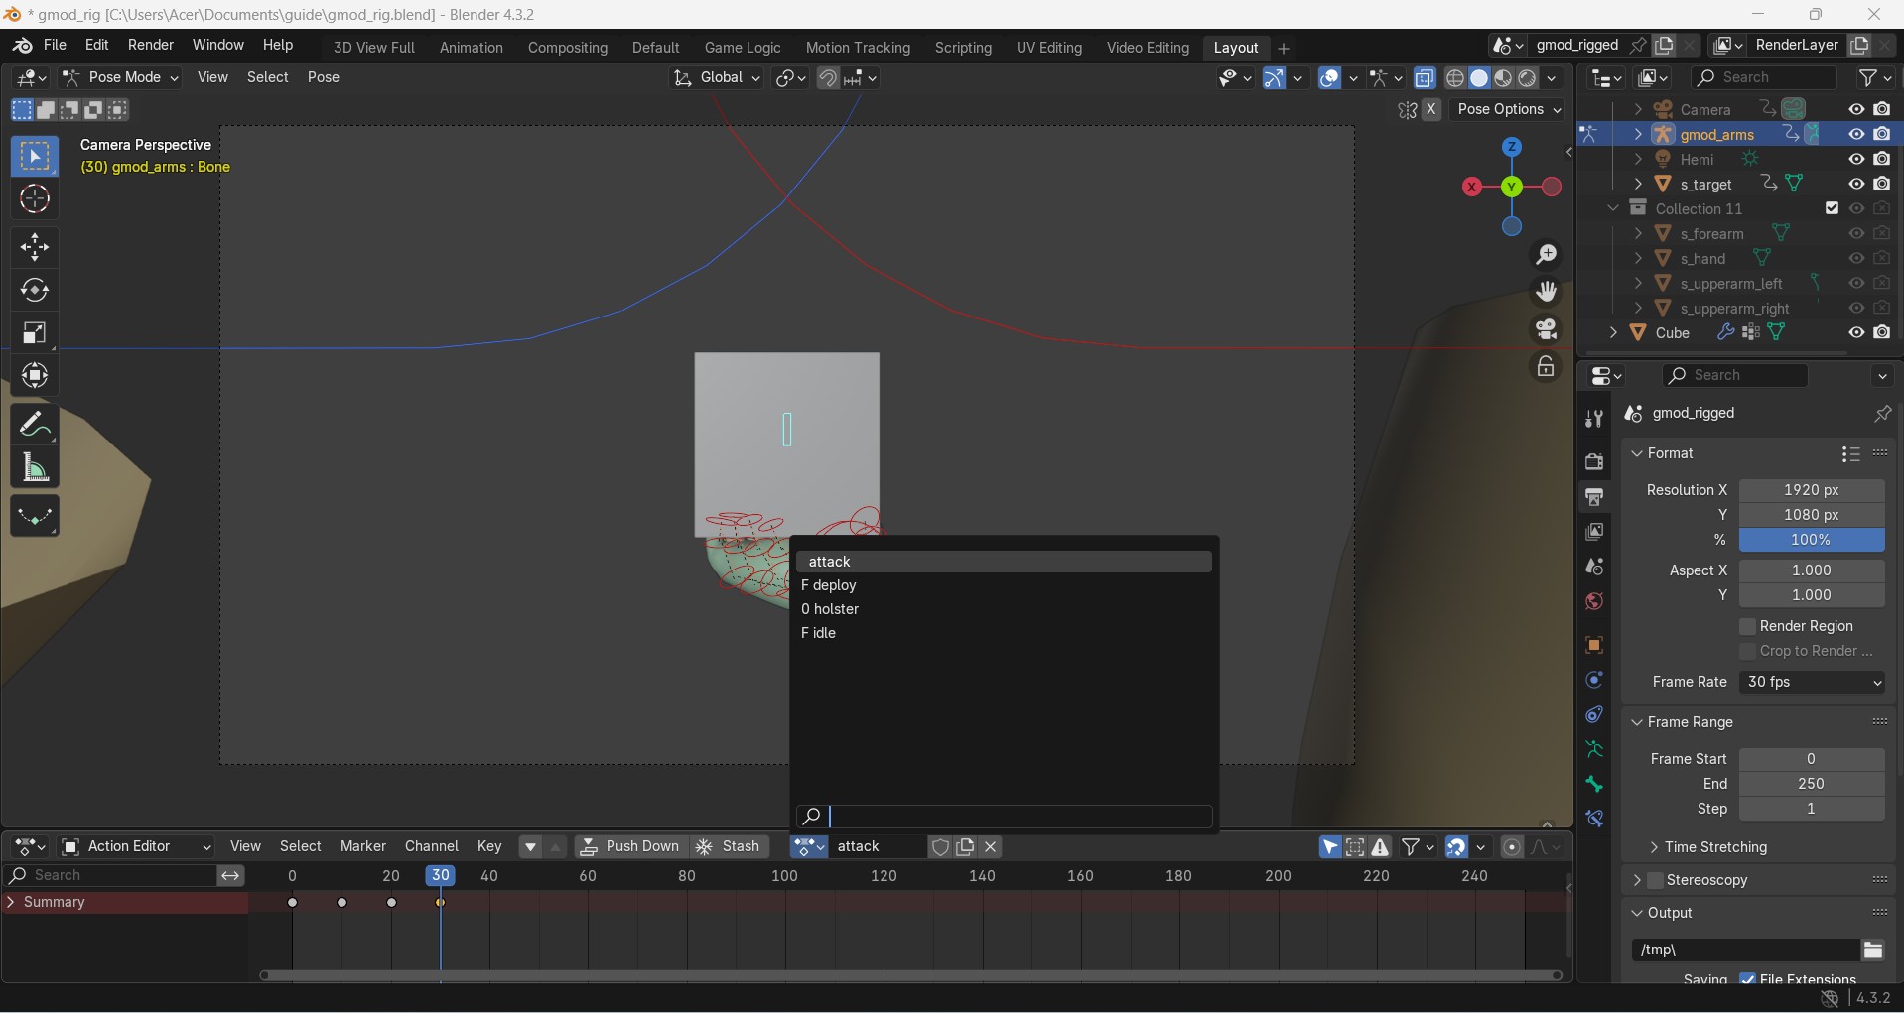Viewport: 1904px width, 1013px height.
Task: Select the Measure ruler tool
Action: pyautogui.click(x=35, y=468)
